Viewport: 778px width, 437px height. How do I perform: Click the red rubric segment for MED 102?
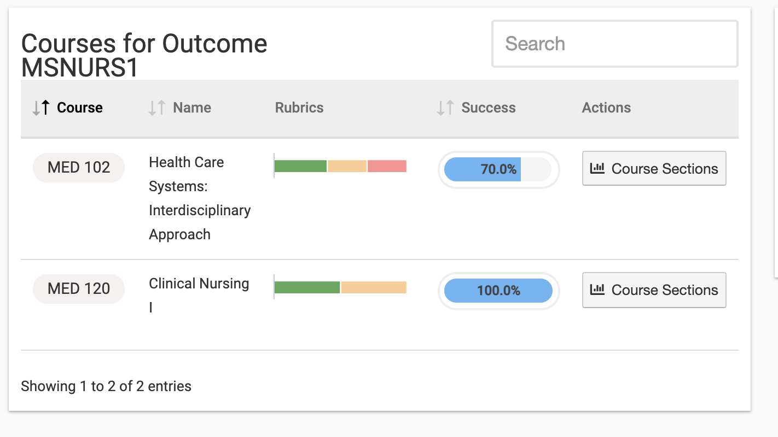click(x=387, y=166)
